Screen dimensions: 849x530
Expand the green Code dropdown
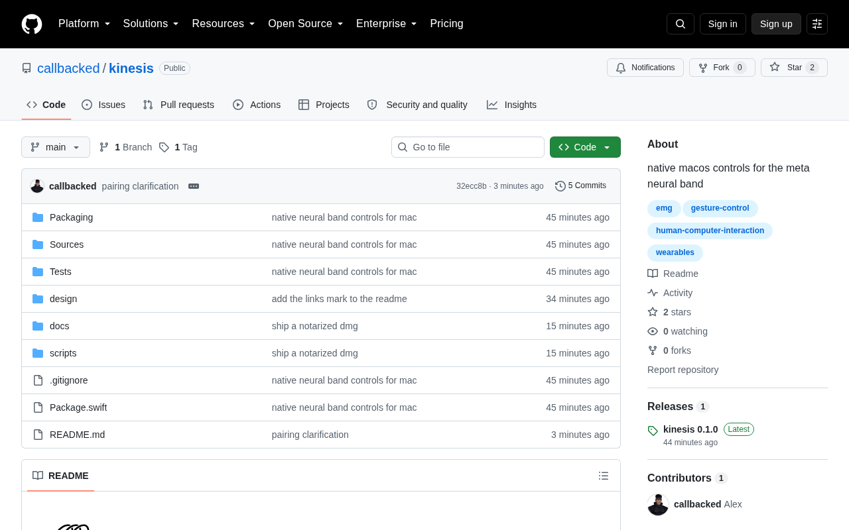click(x=585, y=147)
